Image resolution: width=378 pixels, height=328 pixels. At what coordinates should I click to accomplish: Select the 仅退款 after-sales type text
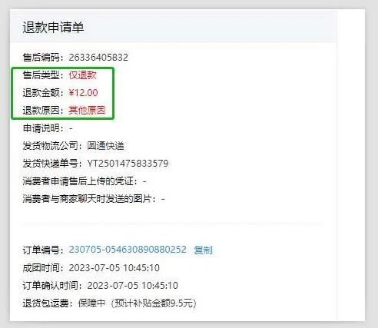[x=82, y=75]
